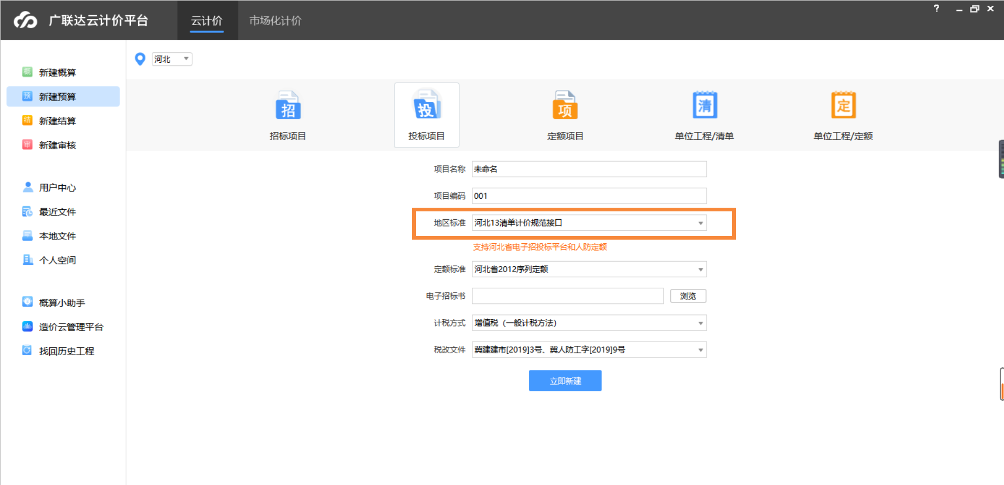
Task: Choose the 定额项目 icon
Action: (565, 105)
